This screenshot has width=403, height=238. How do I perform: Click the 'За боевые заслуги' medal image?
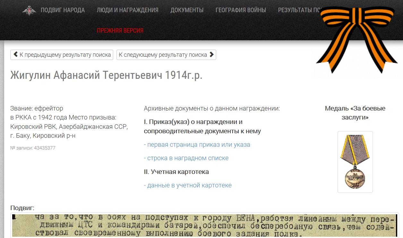[x=355, y=162]
